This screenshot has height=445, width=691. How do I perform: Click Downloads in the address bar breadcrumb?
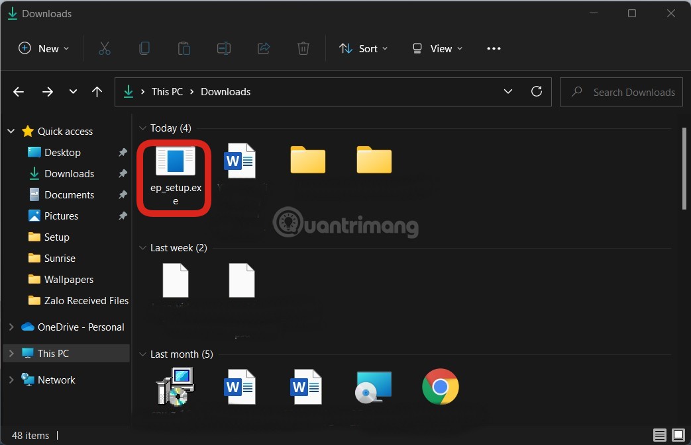pyautogui.click(x=225, y=91)
